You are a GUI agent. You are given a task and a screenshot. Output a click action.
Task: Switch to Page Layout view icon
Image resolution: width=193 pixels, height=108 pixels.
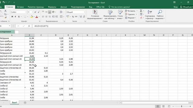[163, 106]
